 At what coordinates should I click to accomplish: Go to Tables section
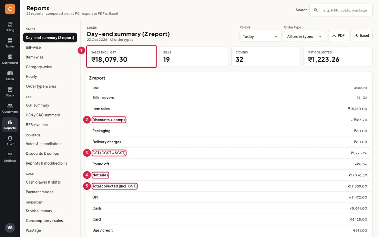click(10, 43)
